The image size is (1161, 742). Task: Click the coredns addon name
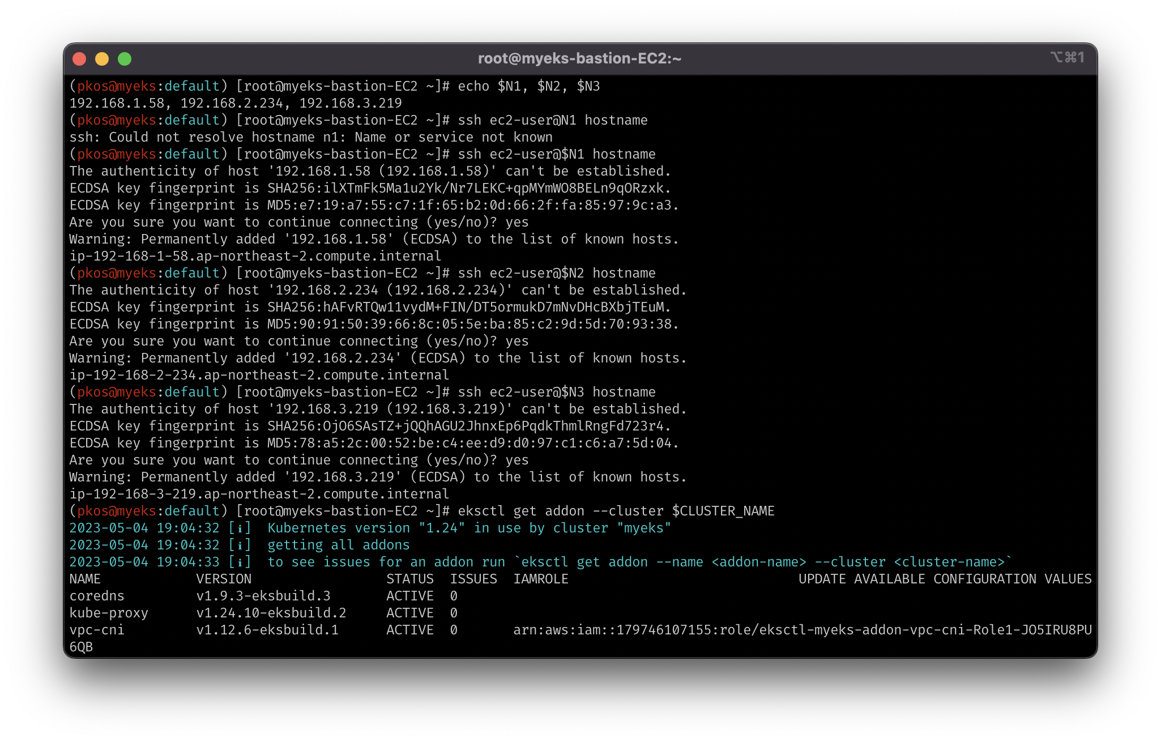click(97, 596)
